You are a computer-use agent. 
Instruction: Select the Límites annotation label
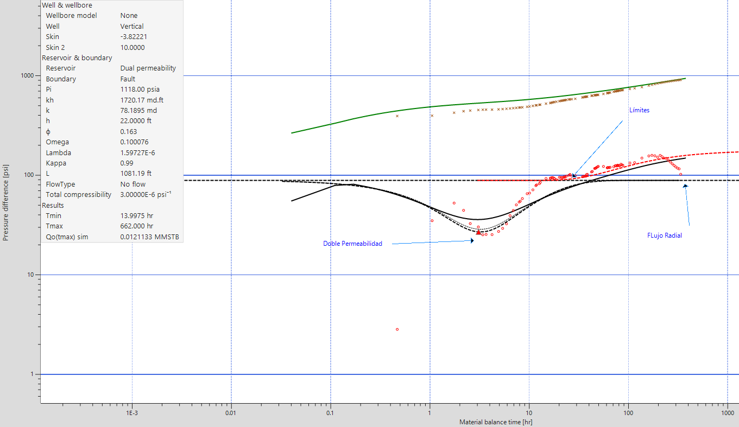639,110
